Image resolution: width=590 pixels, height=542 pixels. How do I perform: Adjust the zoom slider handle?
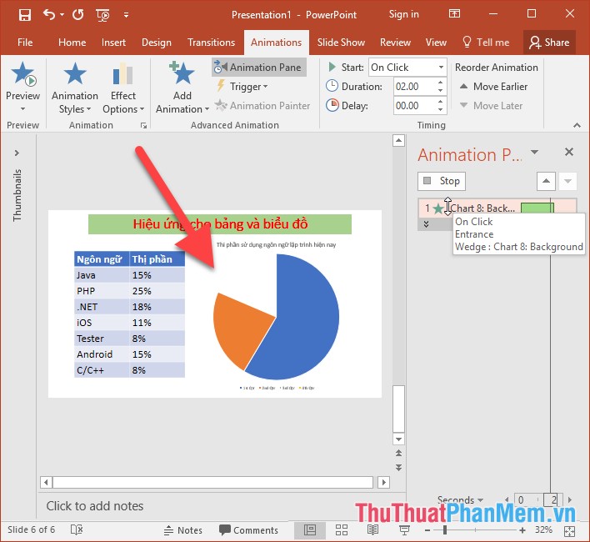(445, 530)
